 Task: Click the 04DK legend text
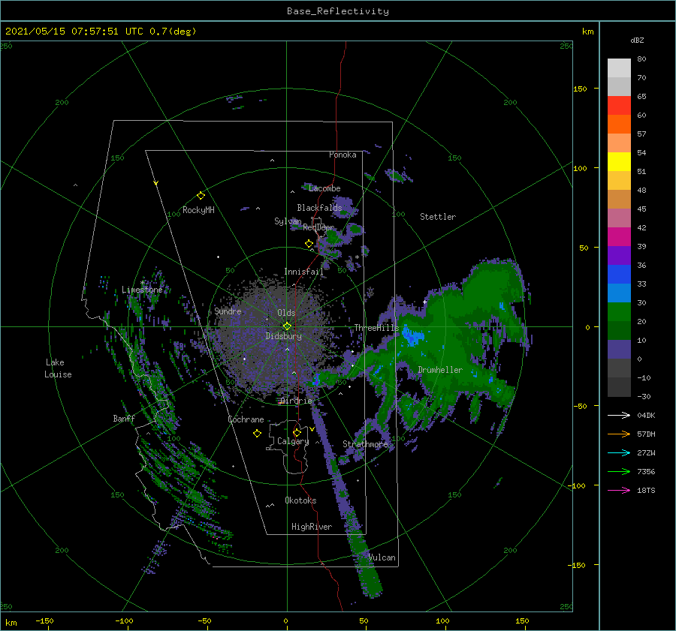(x=646, y=415)
